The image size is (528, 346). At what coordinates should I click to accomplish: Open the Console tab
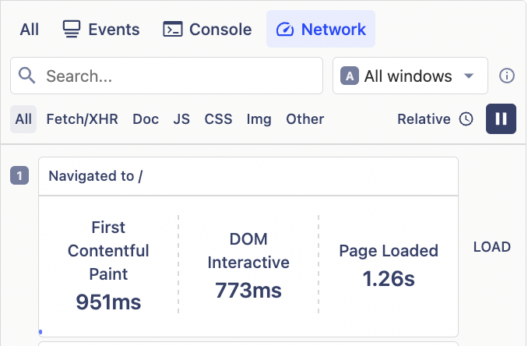(x=207, y=30)
